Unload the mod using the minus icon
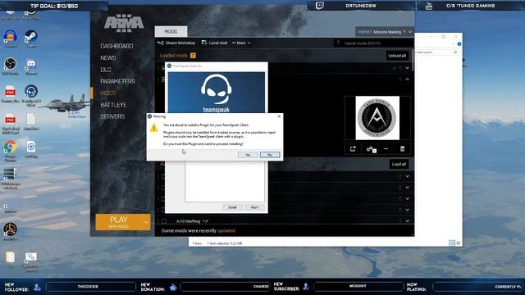The image size is (525, 295). tap(386, 149)
